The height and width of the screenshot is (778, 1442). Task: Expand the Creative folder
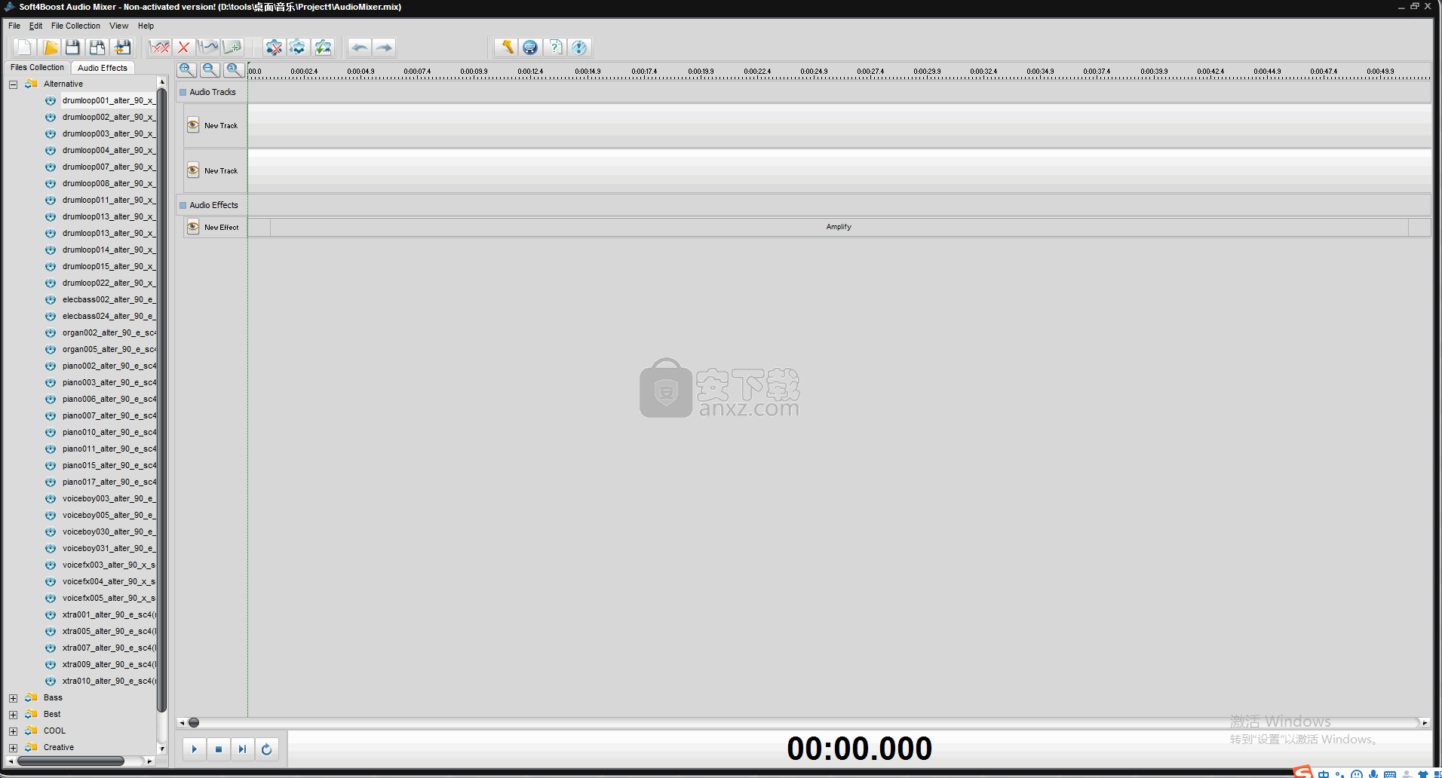tap(13, 748)
